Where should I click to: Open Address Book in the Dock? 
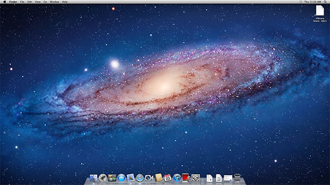159,178
